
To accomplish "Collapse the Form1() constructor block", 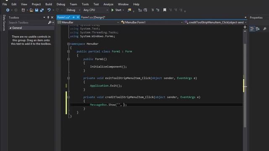I will 69,59.
